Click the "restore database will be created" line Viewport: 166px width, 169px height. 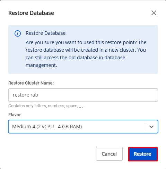pos(86,50)
